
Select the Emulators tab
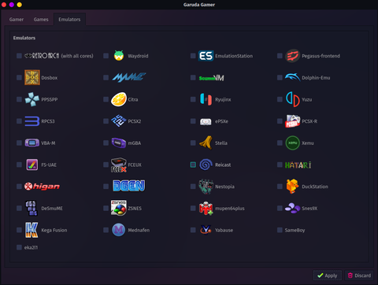point(69,20)
